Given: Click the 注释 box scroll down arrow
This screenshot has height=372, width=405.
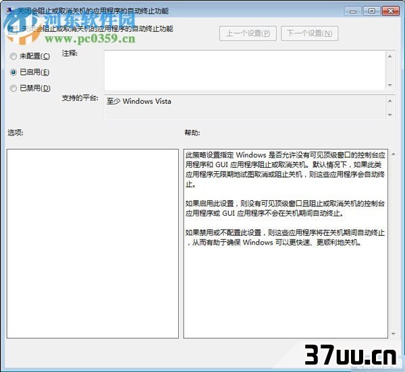Looking at the screenshot, I should [390, 85].
